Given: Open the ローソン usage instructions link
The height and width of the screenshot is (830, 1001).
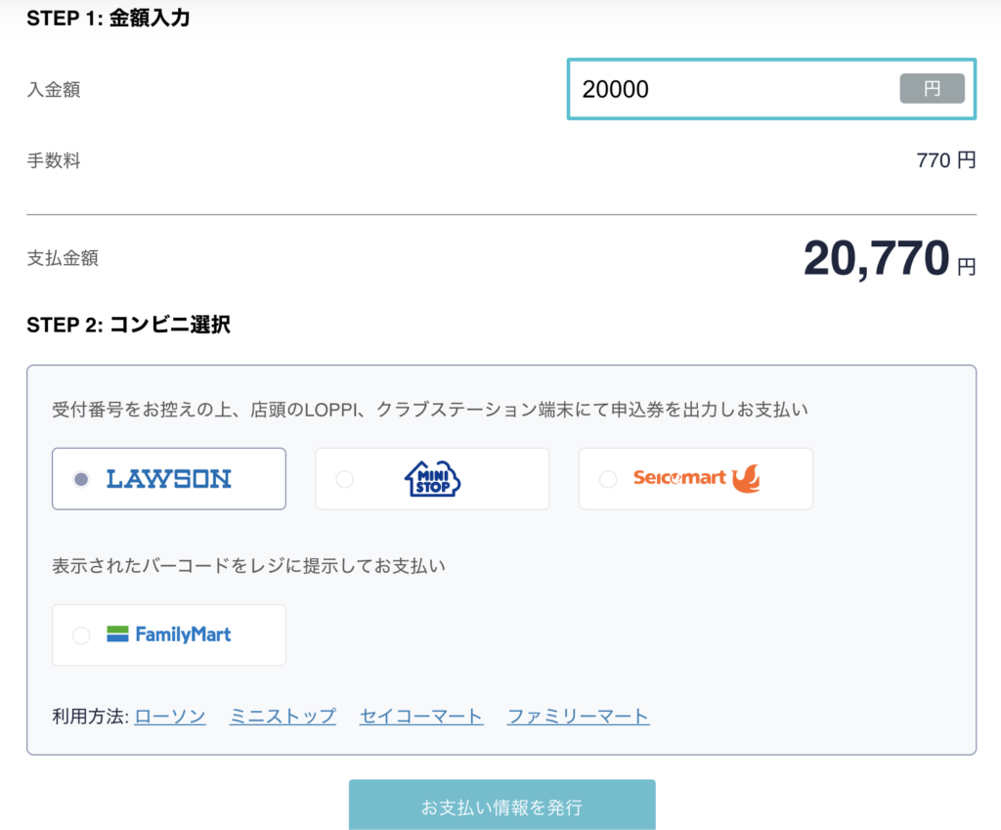Looking at the screenshot, I should (x=170, y=716).
